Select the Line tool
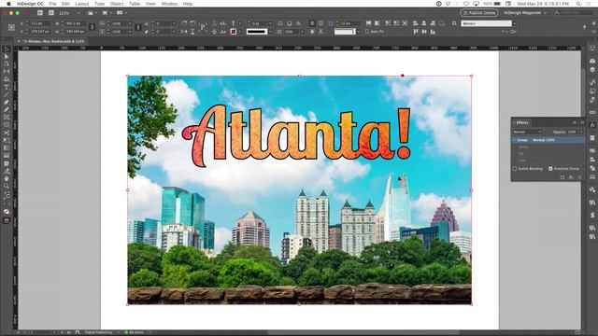The width and height of the screenshot is (598, 336). pyautogui.click(x=7, y=94)
